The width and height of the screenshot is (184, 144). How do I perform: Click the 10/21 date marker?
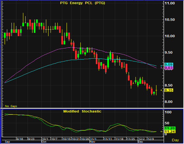pyautogui.click(x=76, y=139)
